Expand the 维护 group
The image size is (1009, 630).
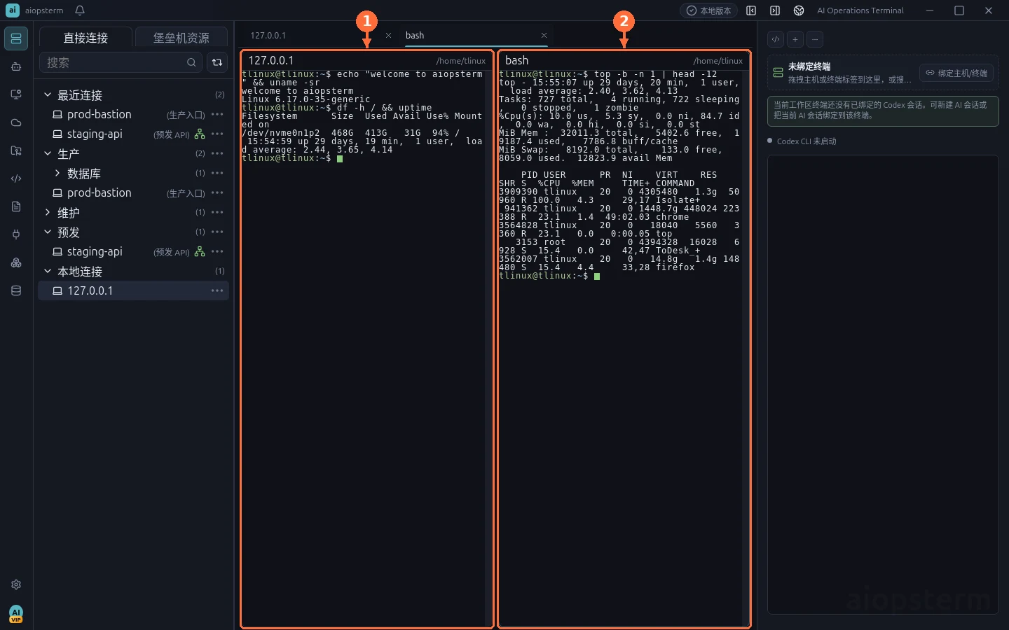(48, 212)
